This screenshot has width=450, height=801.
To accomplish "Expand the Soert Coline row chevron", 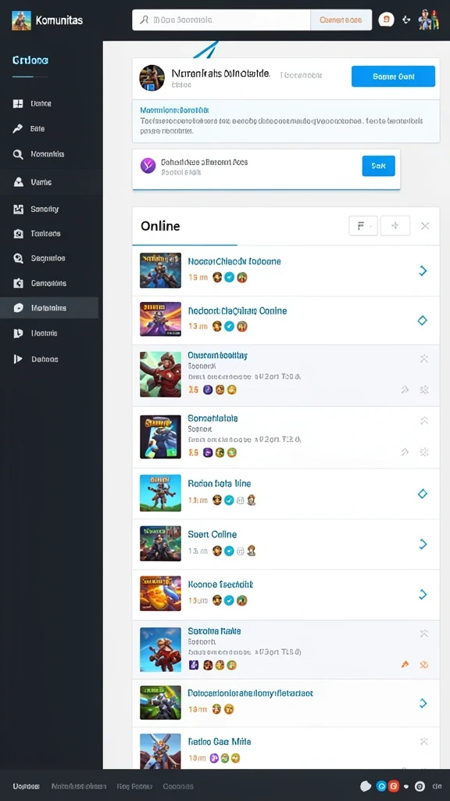I will click(423, 544).
